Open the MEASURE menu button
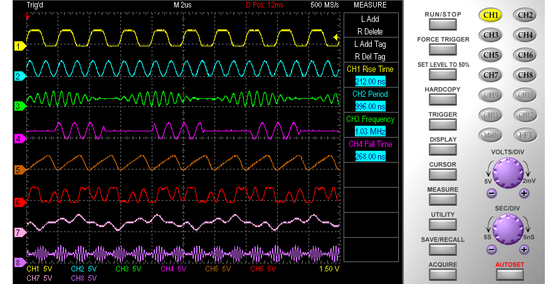 coord(443,200)
